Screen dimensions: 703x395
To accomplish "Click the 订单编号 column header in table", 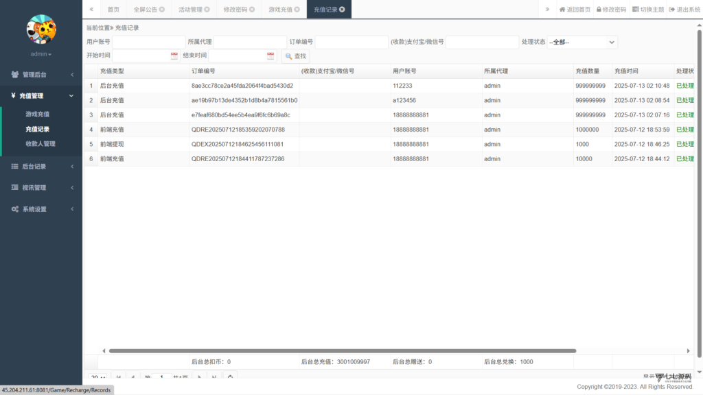I will tap(203, 71).
